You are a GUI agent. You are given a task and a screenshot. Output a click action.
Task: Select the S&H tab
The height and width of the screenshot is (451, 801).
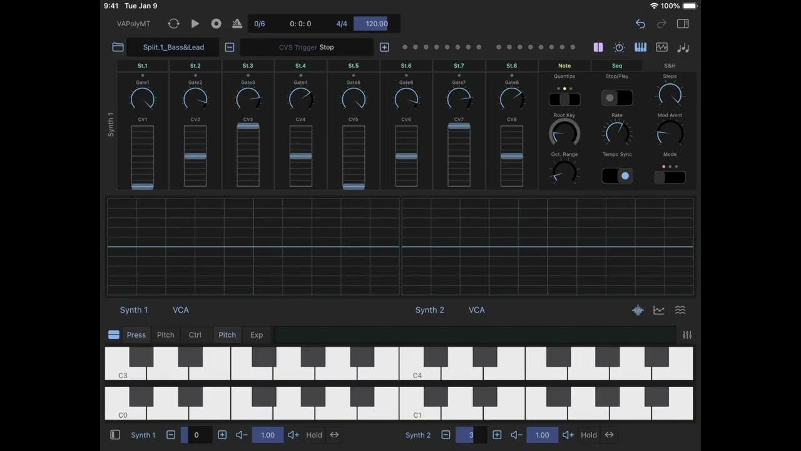pos(670,66)
